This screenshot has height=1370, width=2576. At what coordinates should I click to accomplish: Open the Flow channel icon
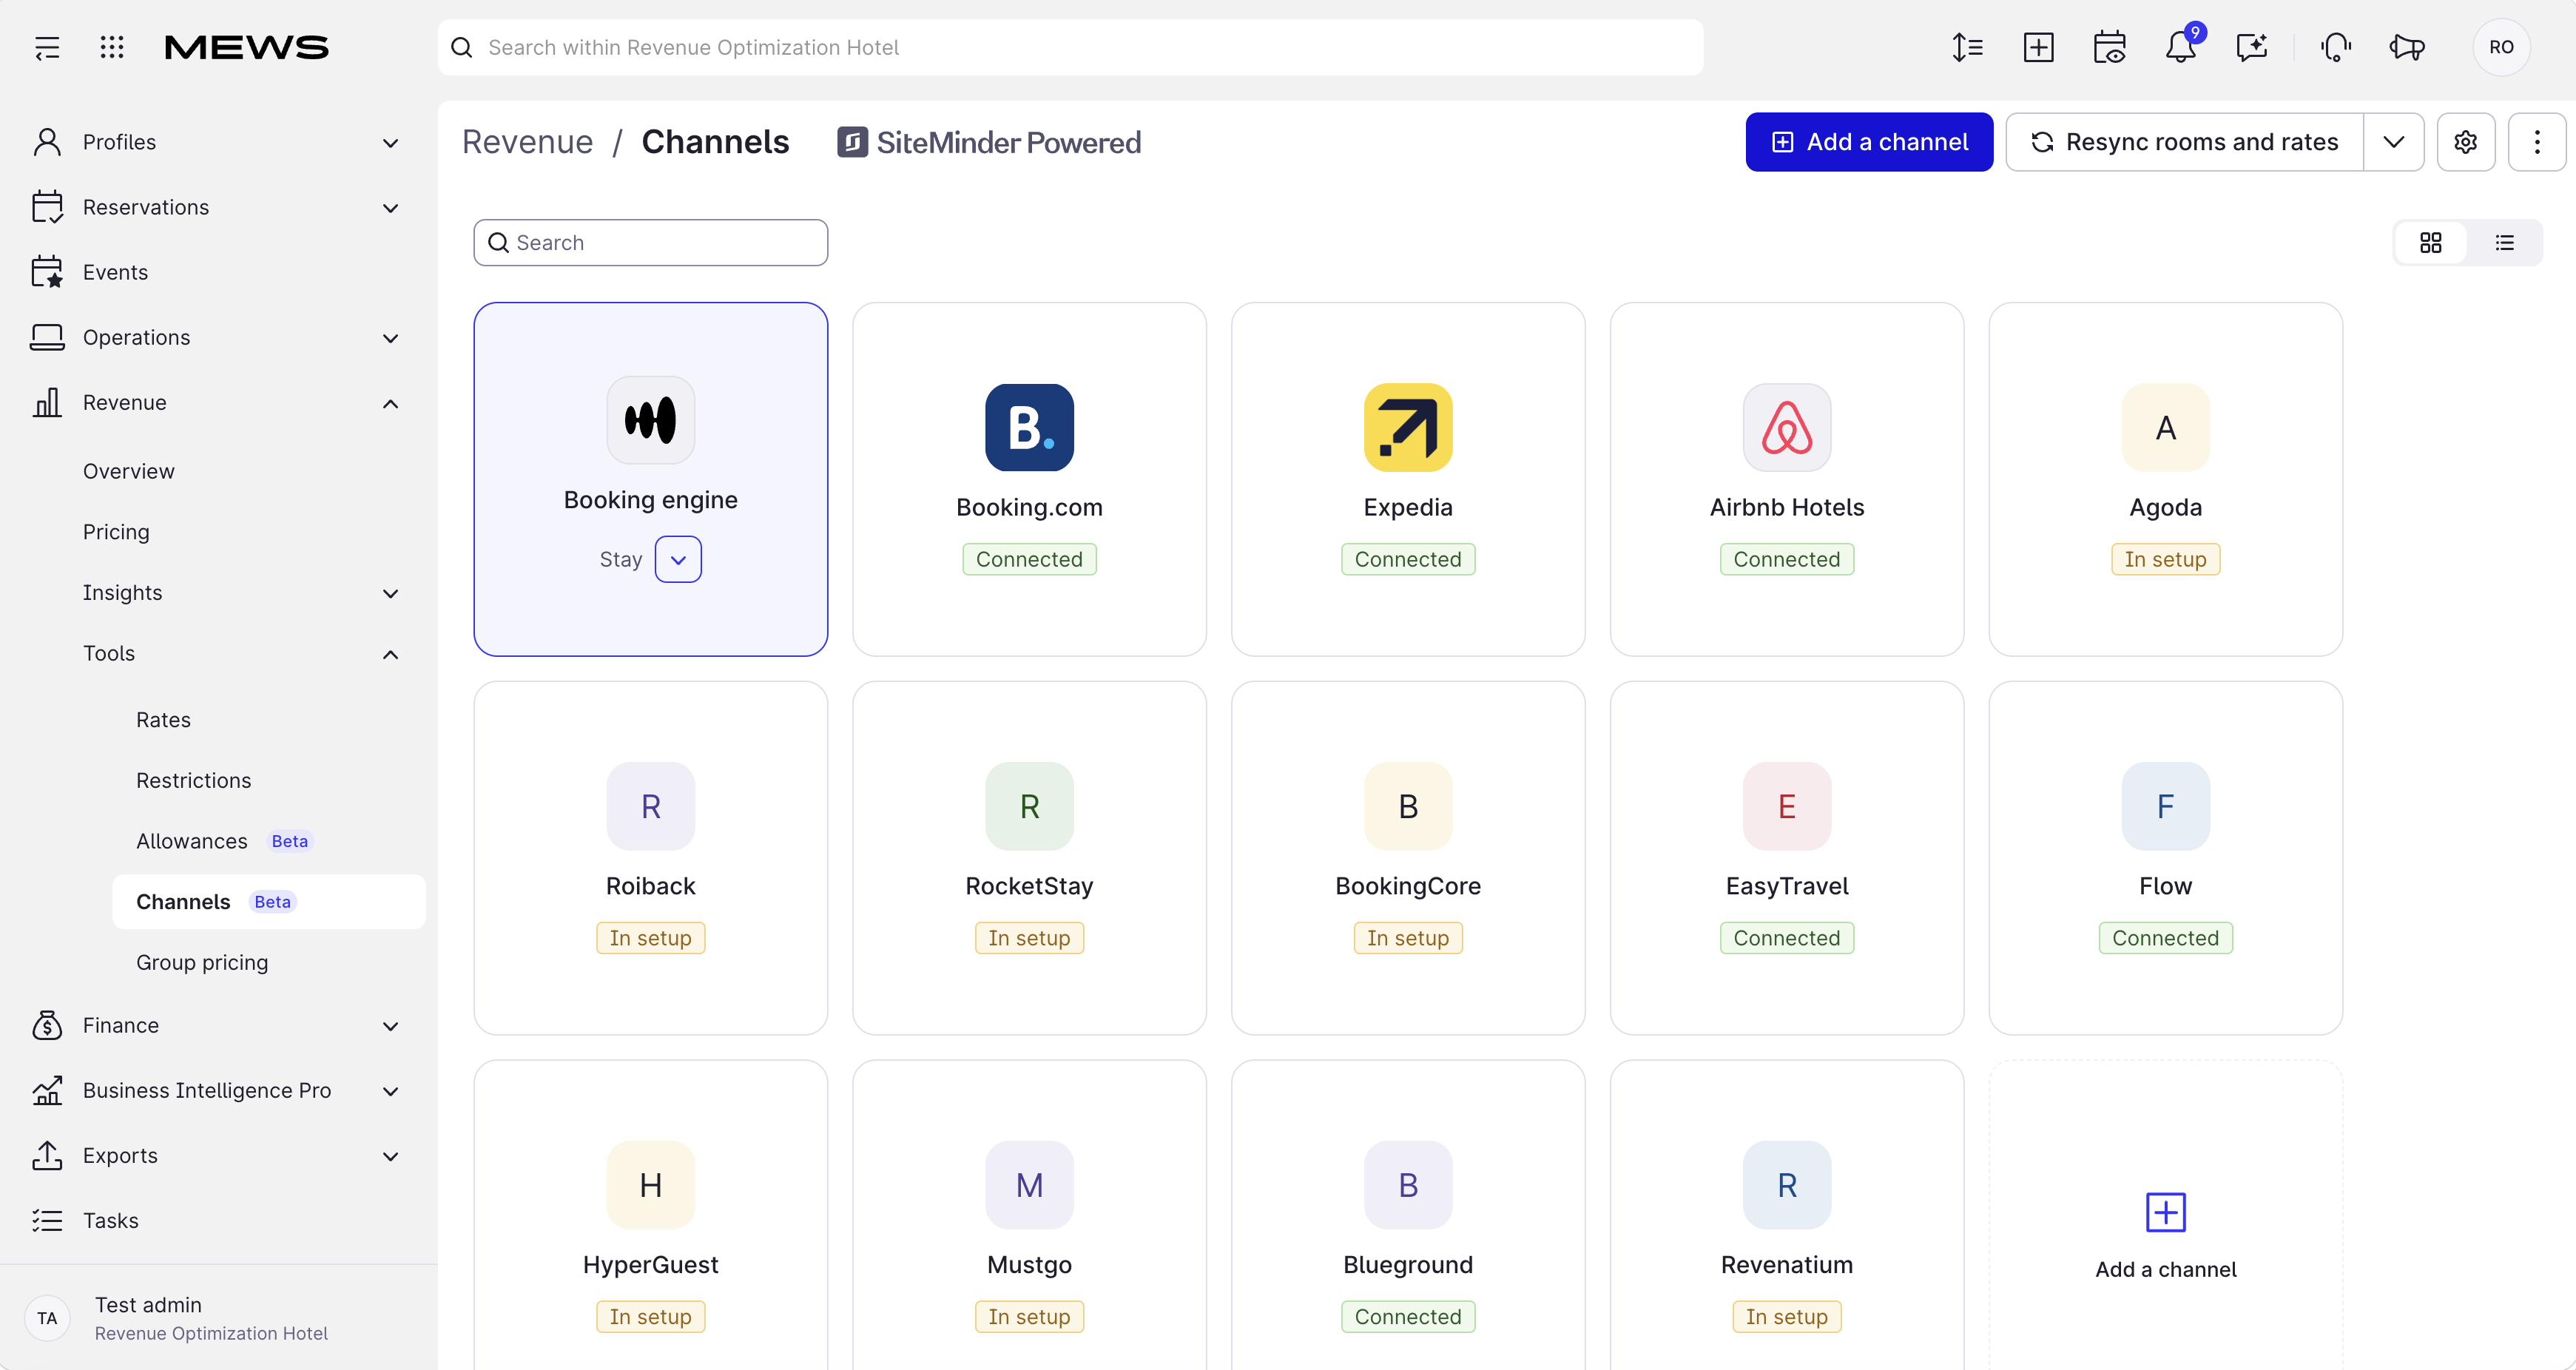coord(2166,806)
